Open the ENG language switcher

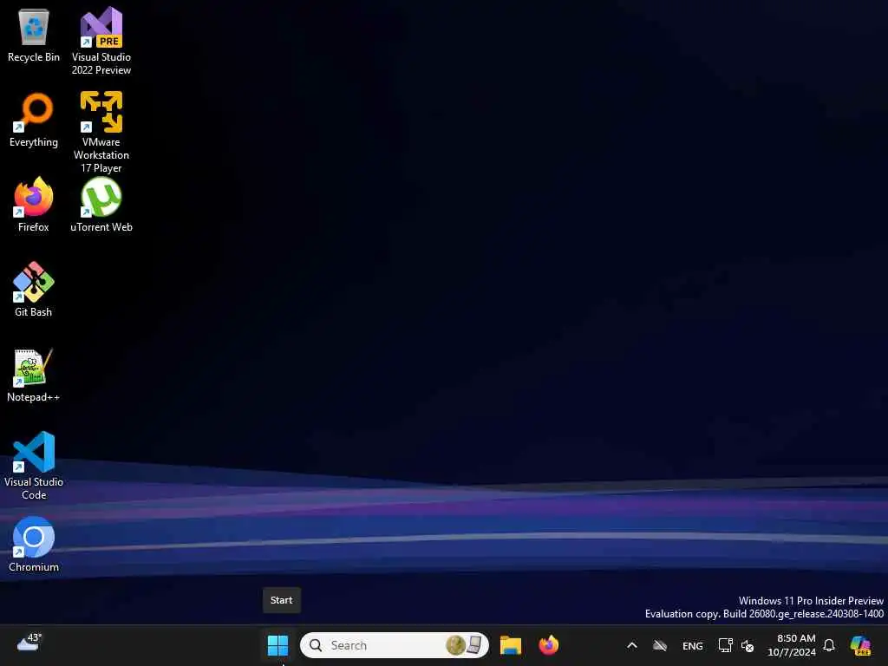[693, 645]
